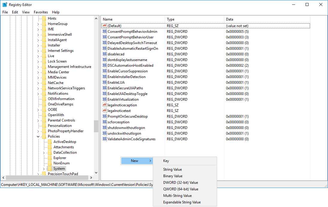This screenshot has height=207, width=328.
Task: Select String Value in the New submenu
Action: [185, 169]
